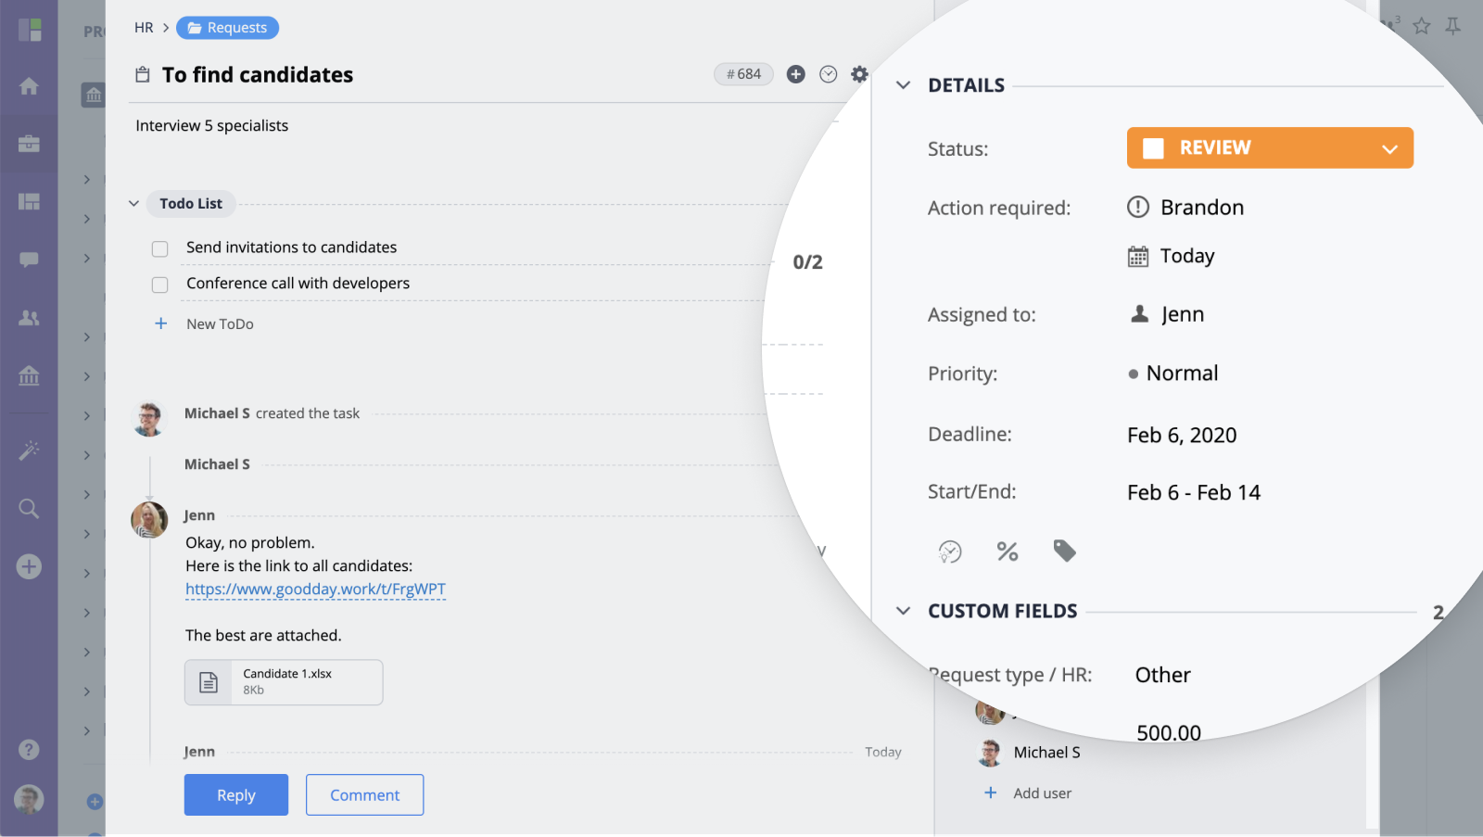
Task: Click the 500.00 custom field value
Action: [x=1169, y=733]
